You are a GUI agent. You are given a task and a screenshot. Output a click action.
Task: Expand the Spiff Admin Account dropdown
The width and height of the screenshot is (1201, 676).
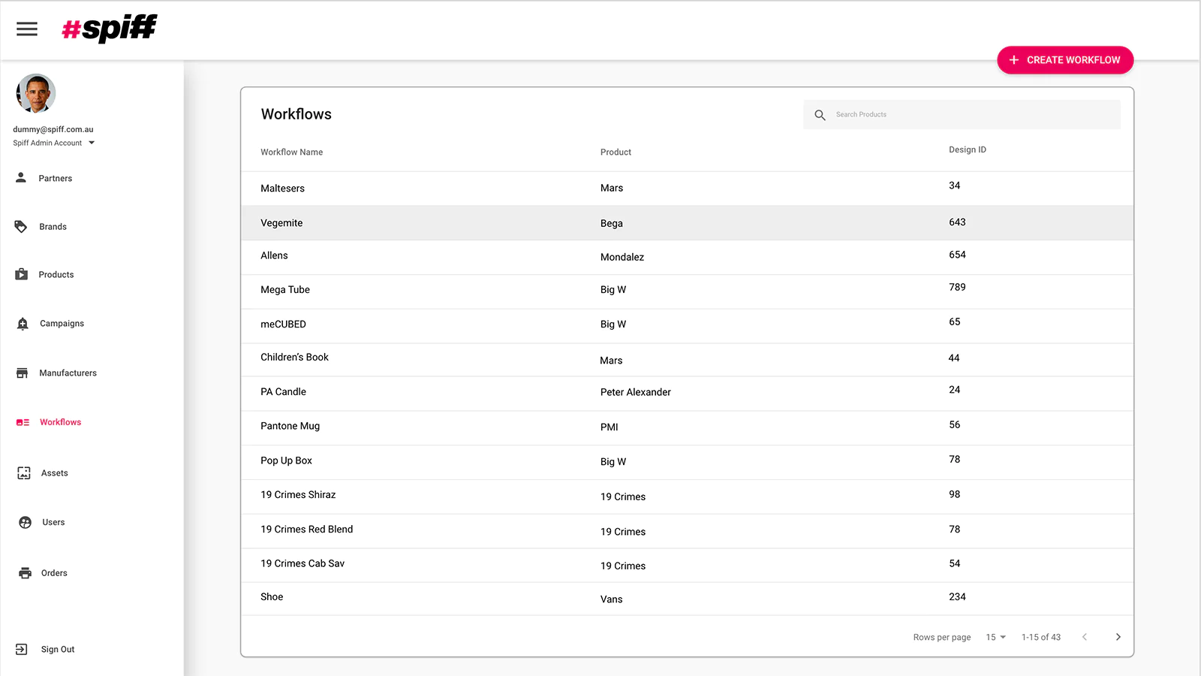point(92,143)
